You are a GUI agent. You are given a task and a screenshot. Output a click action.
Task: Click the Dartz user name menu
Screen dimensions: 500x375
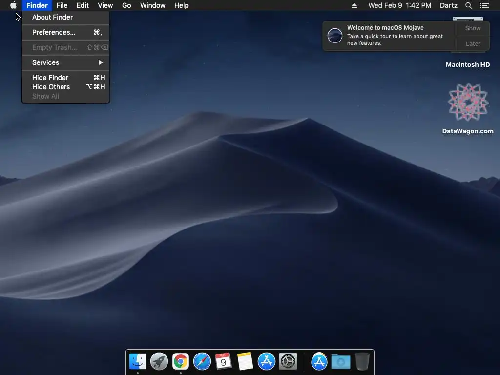click(448, 5)
